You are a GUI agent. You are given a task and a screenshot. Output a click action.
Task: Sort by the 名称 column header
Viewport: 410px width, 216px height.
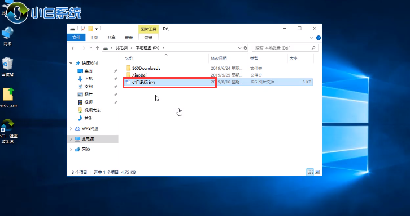coord(129,58)
